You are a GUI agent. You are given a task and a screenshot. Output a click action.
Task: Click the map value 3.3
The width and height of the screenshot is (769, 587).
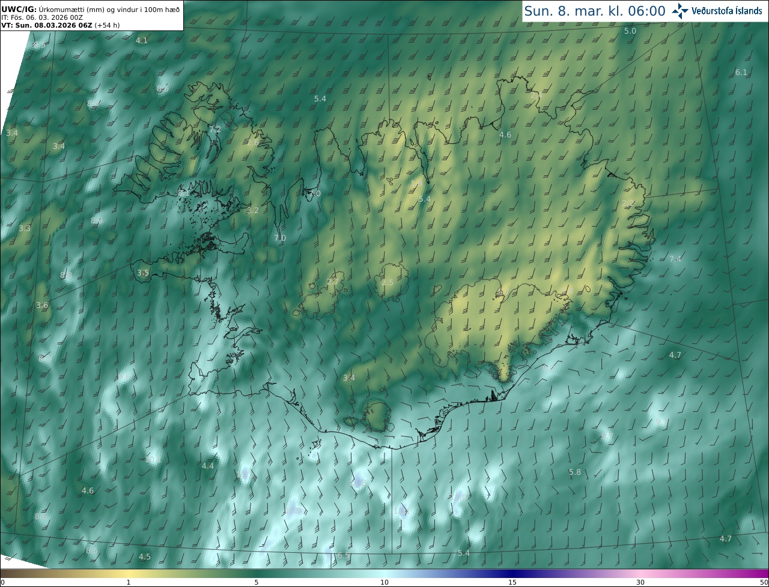click(25, 228)
